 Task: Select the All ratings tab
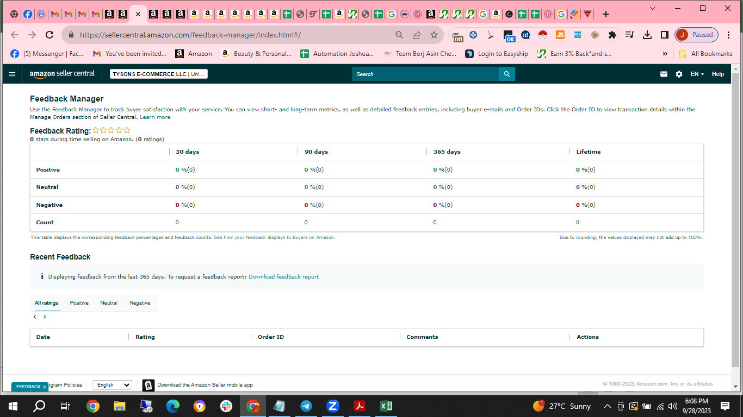[x=46, y=303]
